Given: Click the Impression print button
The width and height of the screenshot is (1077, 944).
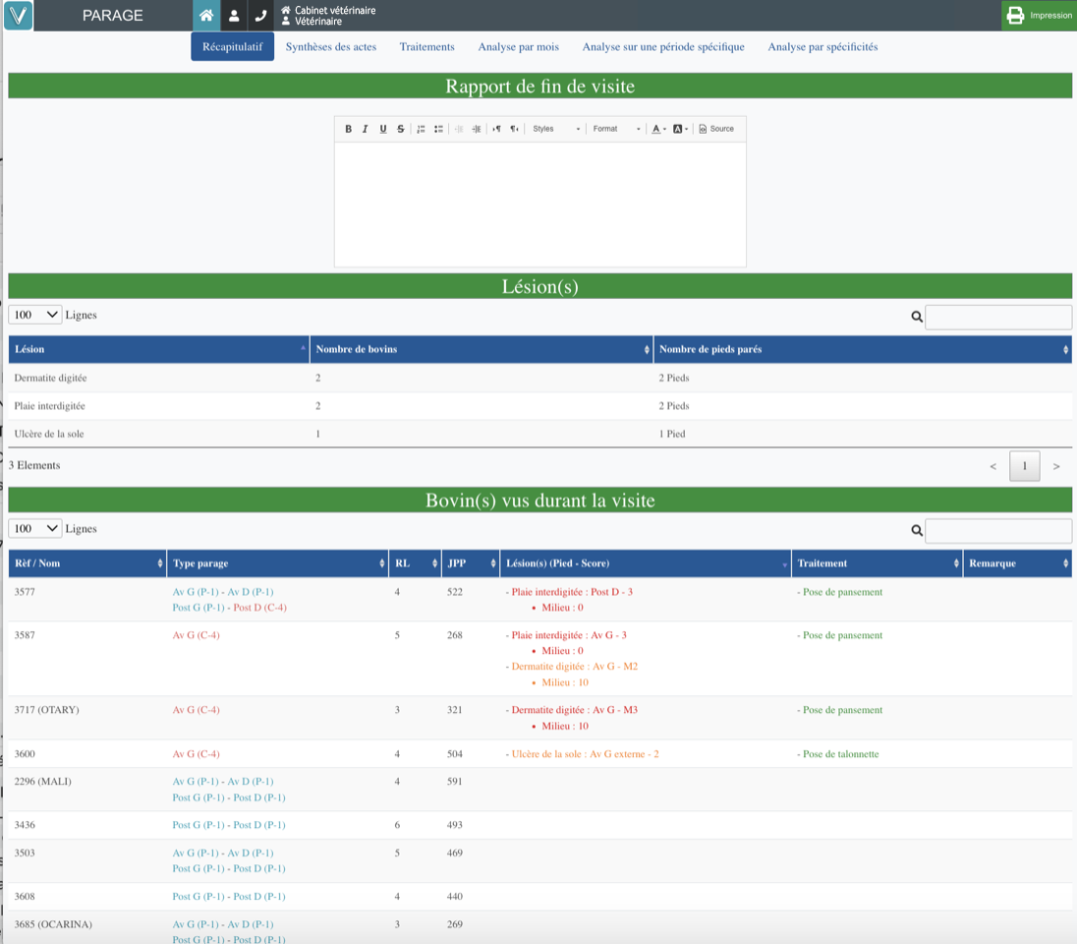Looking at the screenshot, I should (1039, 15).
